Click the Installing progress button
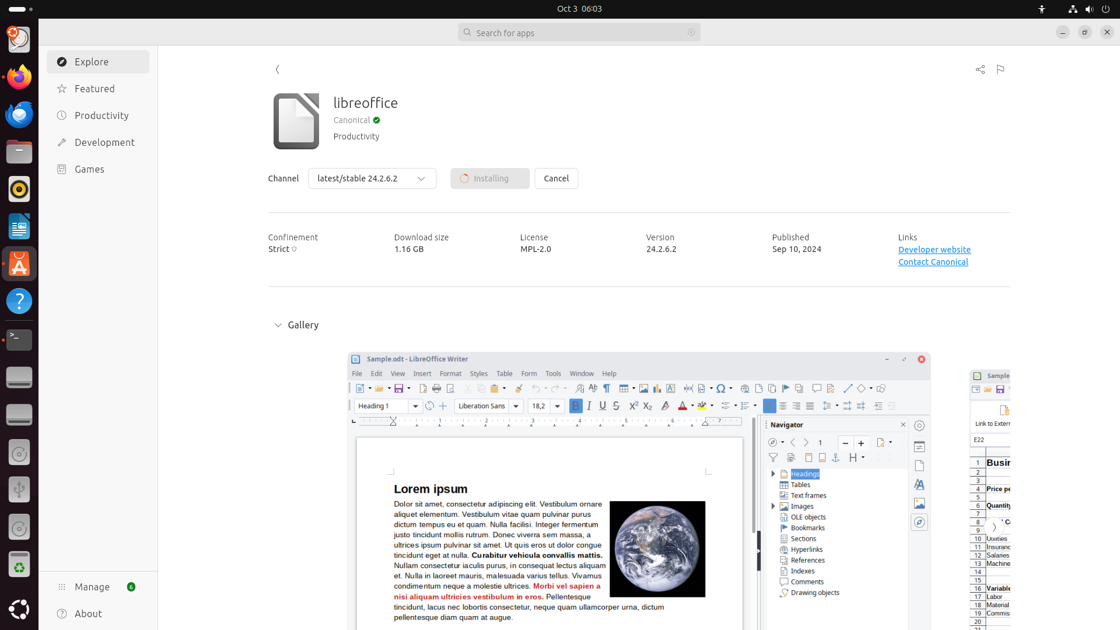This screenshot has width=1120, height=630. tap(490, 178)
